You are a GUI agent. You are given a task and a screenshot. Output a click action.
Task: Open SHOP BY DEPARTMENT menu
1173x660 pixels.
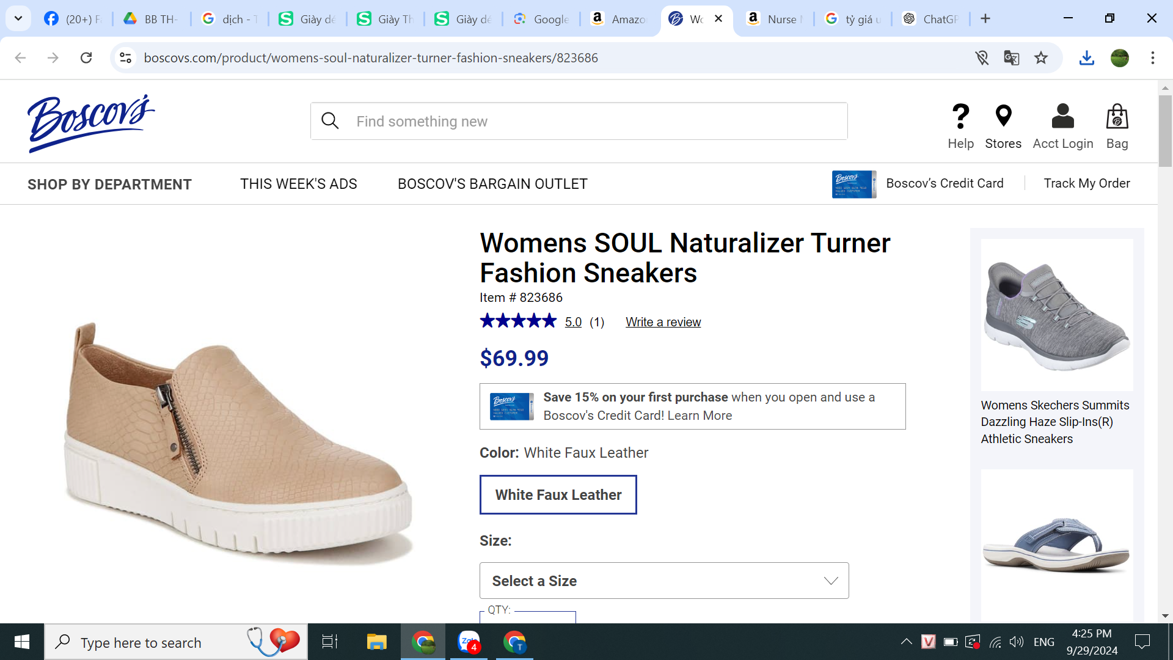tap(109, 184)
